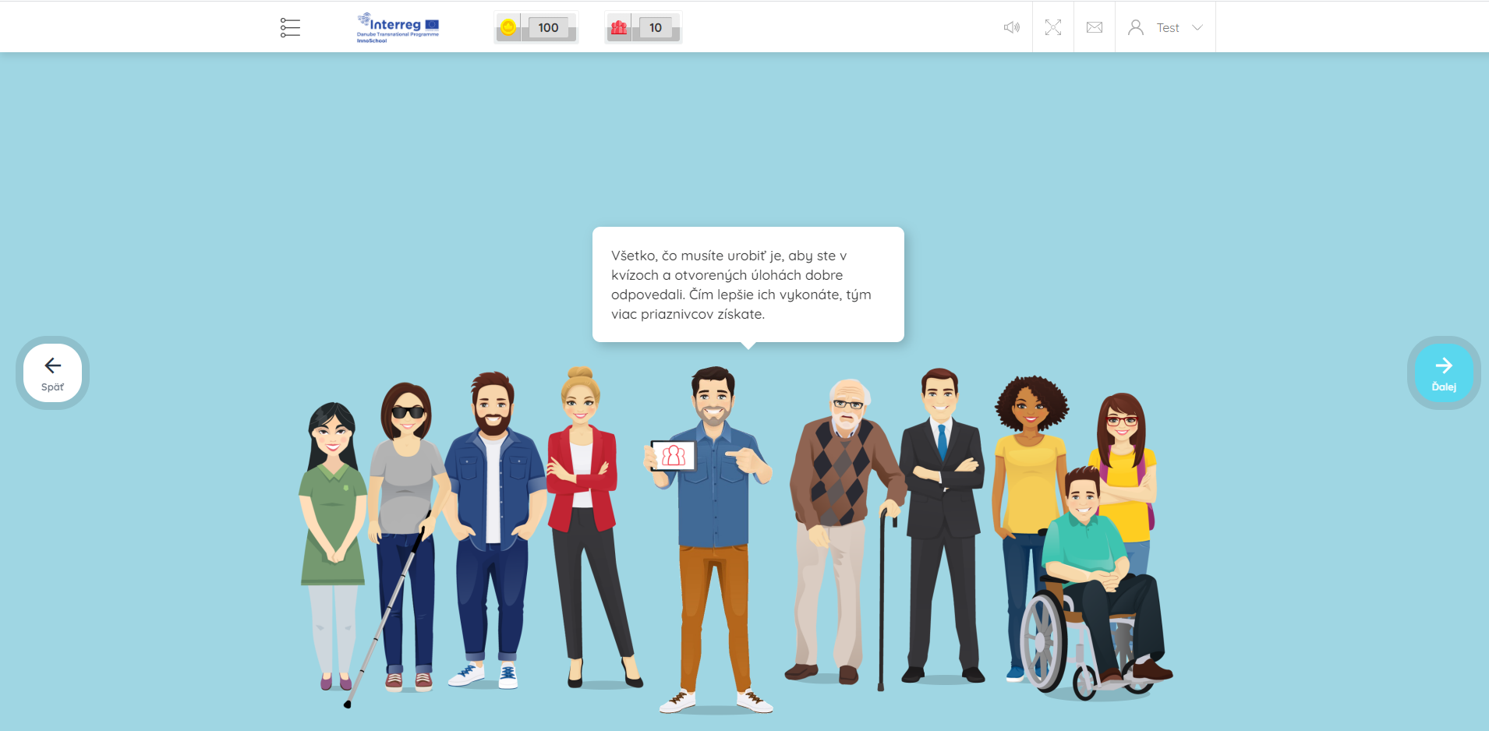Toggle fullscreen mode with the arrows icon
Image resolution: width=1489 pixels, height=731 pixels.
click(1052, 28)
